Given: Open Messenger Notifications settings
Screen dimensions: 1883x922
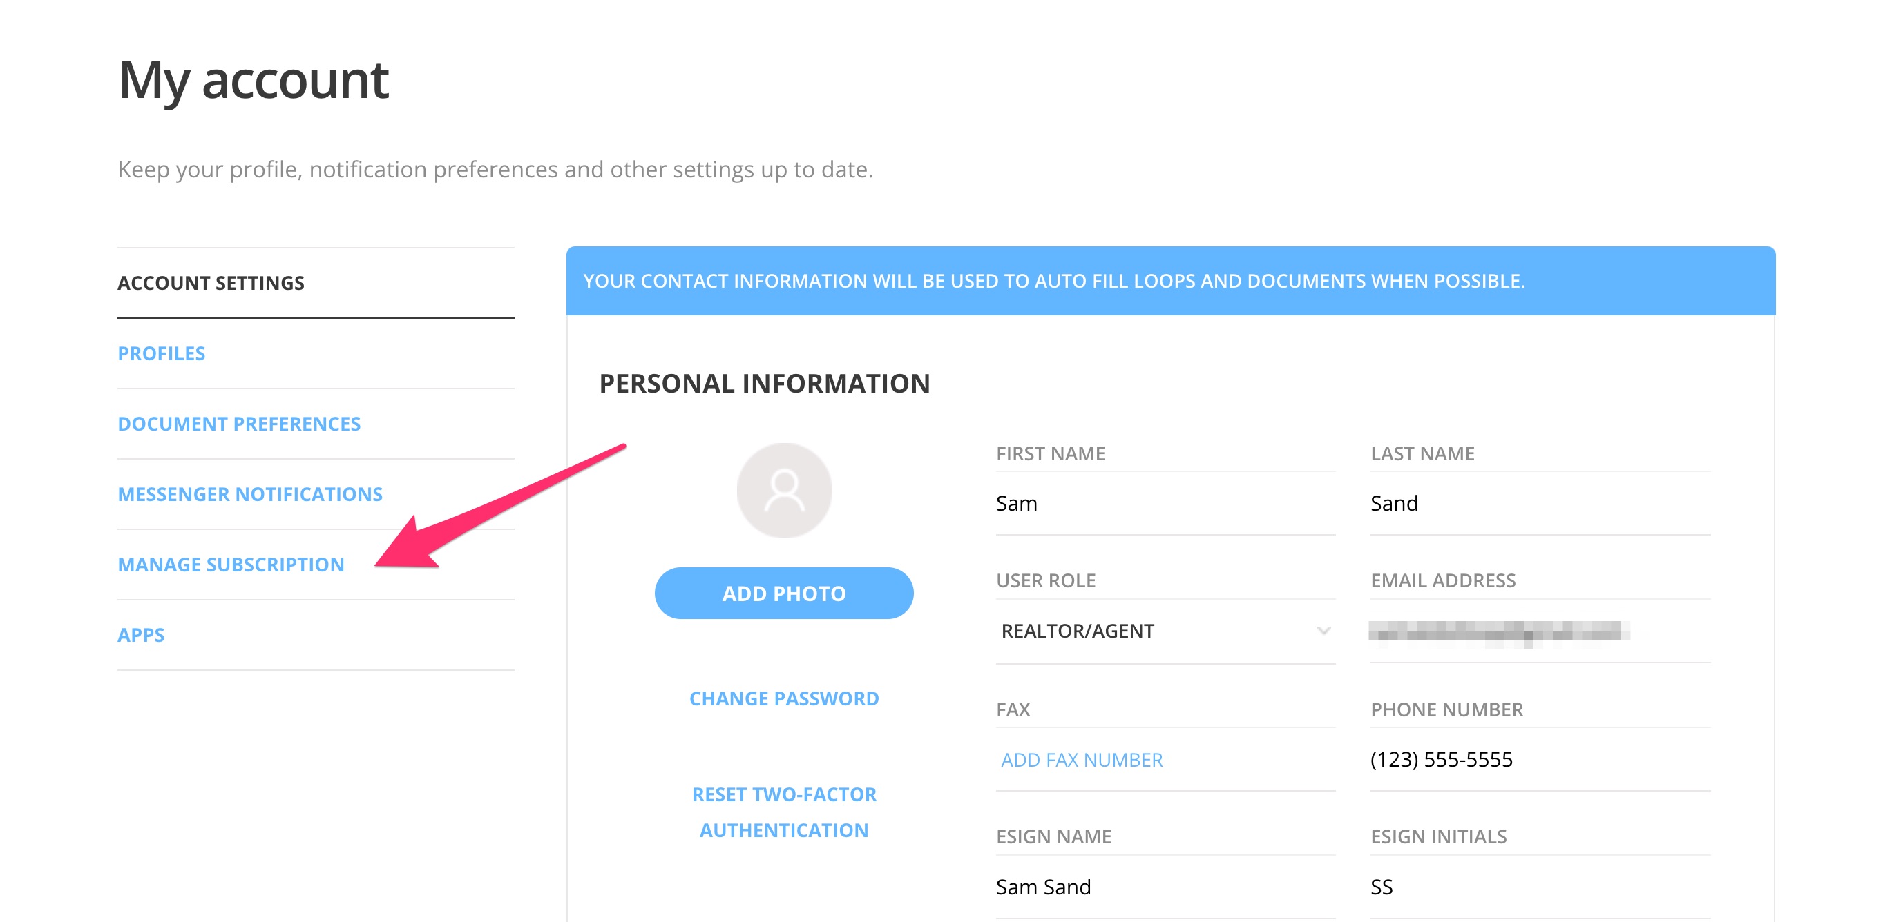Looking at the screenshot, I should coord(250,495).
